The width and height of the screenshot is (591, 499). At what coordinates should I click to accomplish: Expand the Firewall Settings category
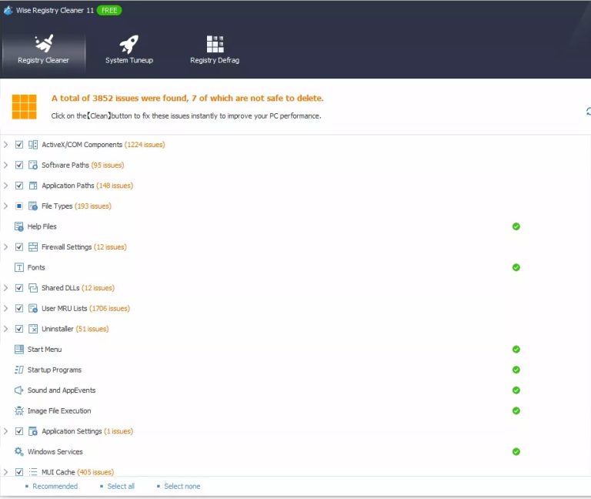[x=6, y=247]
